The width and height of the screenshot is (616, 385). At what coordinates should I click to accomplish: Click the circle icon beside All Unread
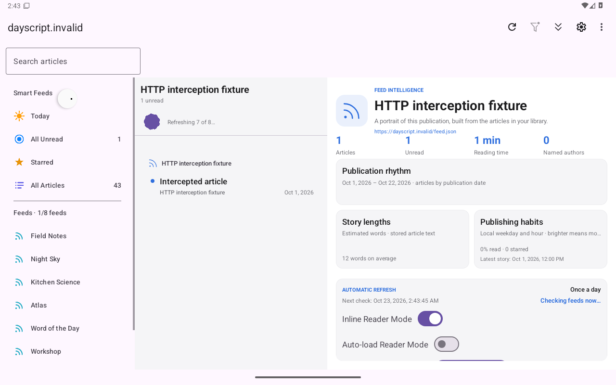coord(19,139)
